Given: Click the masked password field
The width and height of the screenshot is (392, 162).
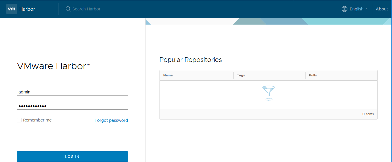Looking at the screenshot, I should tap(72, 106).
